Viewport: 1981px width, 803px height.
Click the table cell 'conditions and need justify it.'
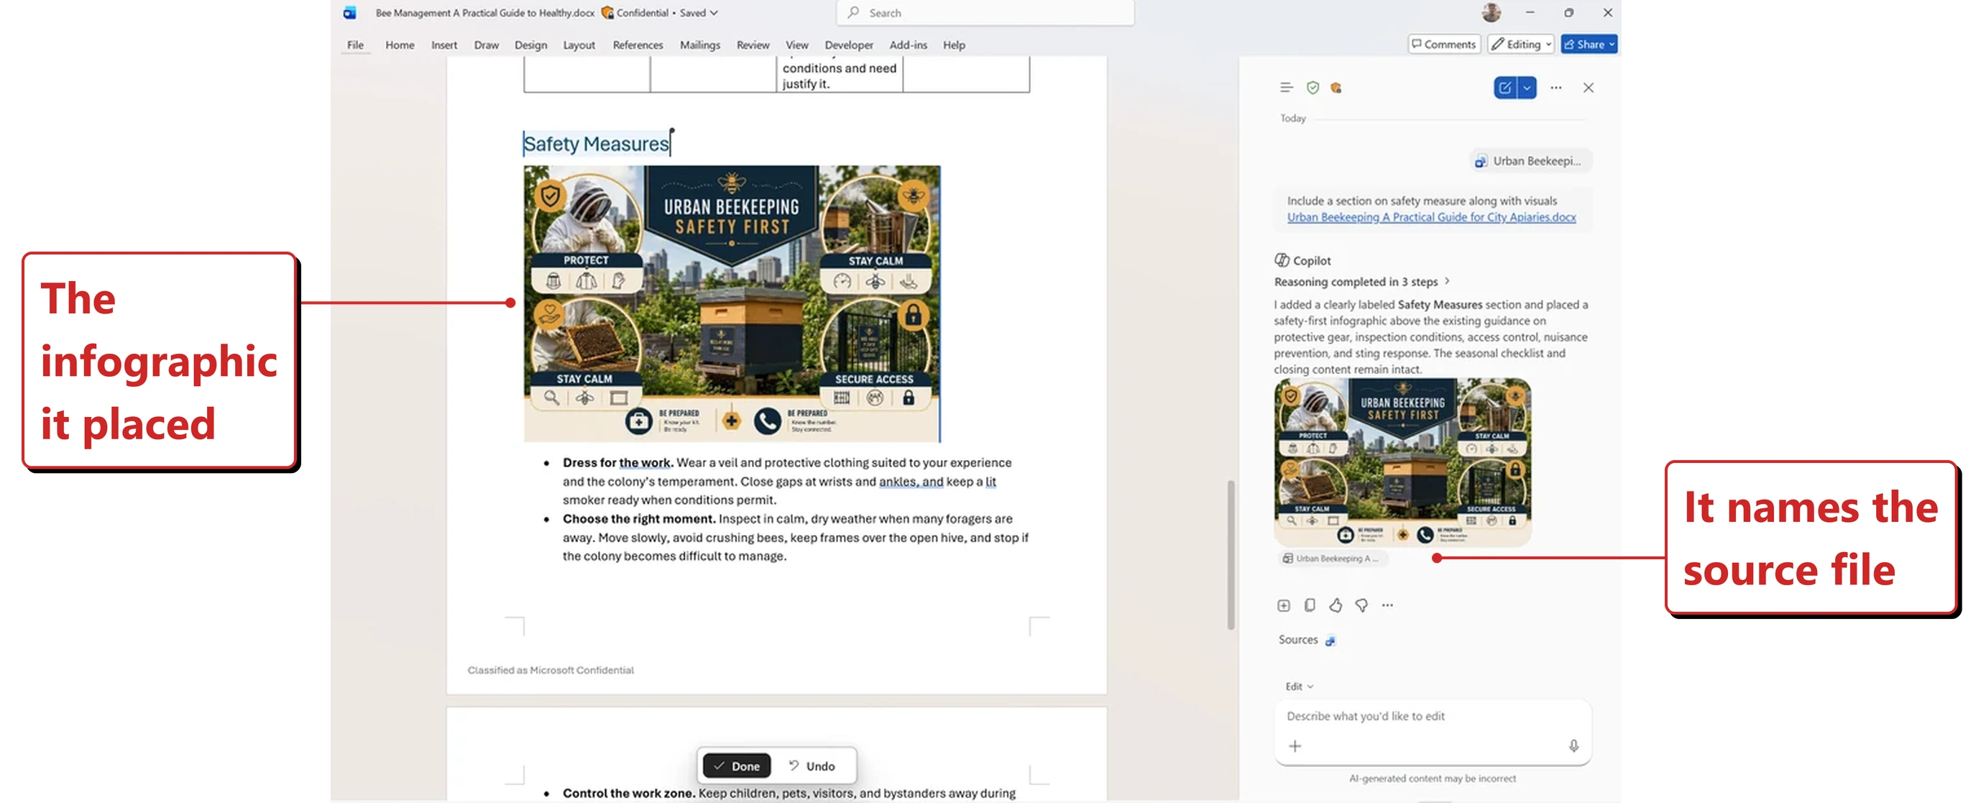(839, 75)
